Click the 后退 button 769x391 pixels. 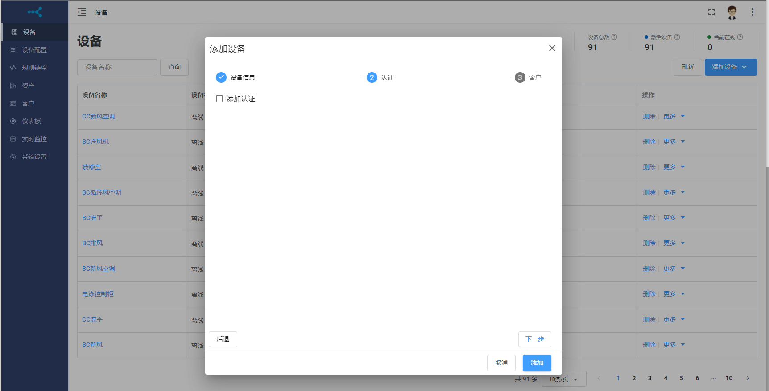223,339
